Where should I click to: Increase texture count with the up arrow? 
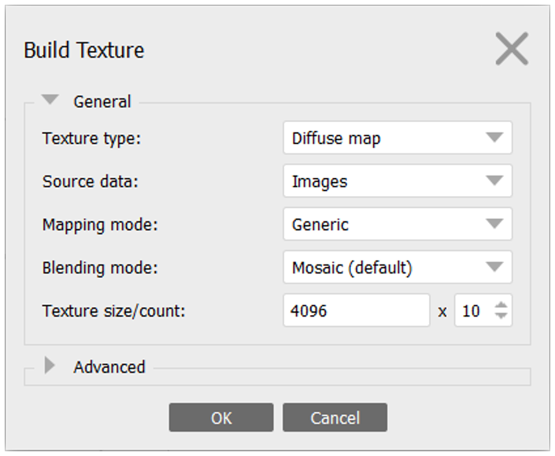501,305
